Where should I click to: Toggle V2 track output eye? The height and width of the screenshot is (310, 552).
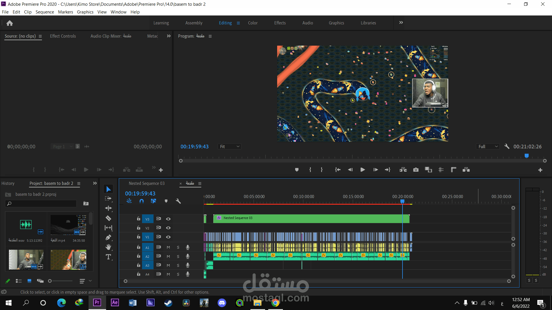[x=168, y=228]
